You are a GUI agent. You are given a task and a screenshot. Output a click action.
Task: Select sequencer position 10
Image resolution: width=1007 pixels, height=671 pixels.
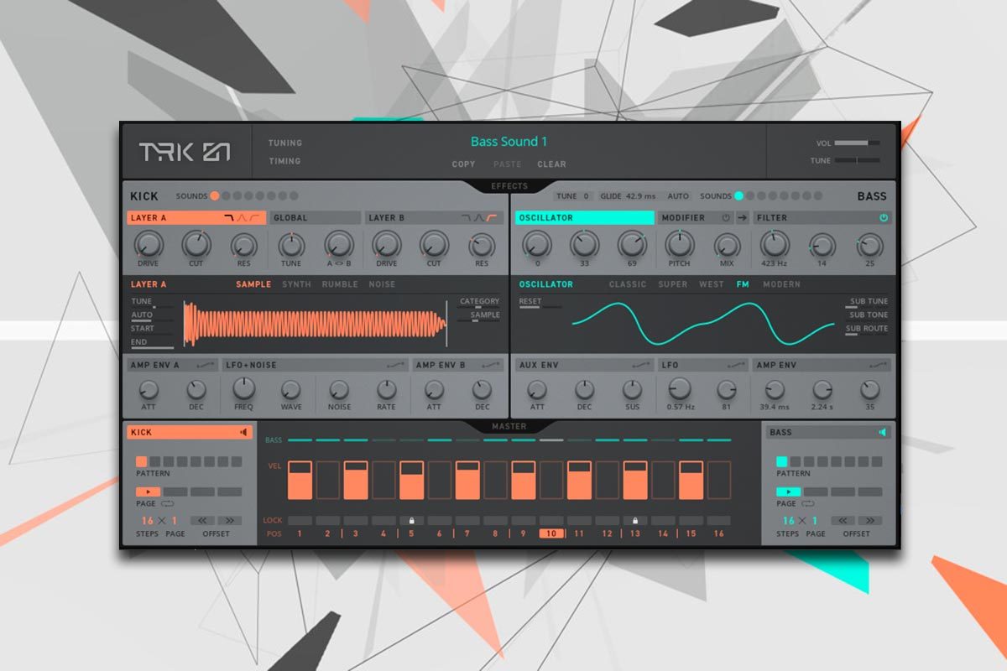(x=551, y=534)
